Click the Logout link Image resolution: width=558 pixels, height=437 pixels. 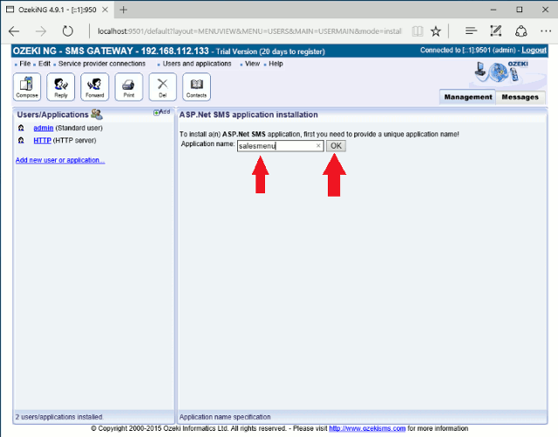[534, 50]
